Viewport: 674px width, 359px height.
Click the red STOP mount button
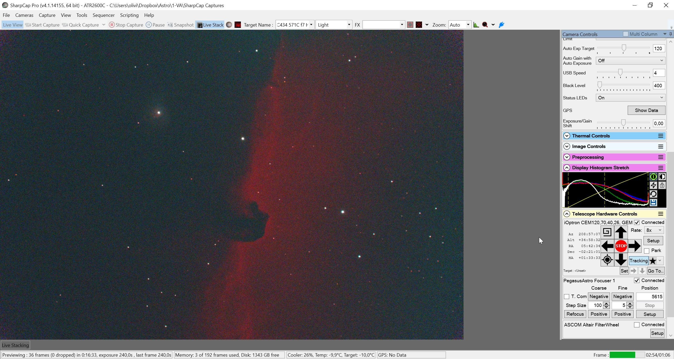coord(621,246)
